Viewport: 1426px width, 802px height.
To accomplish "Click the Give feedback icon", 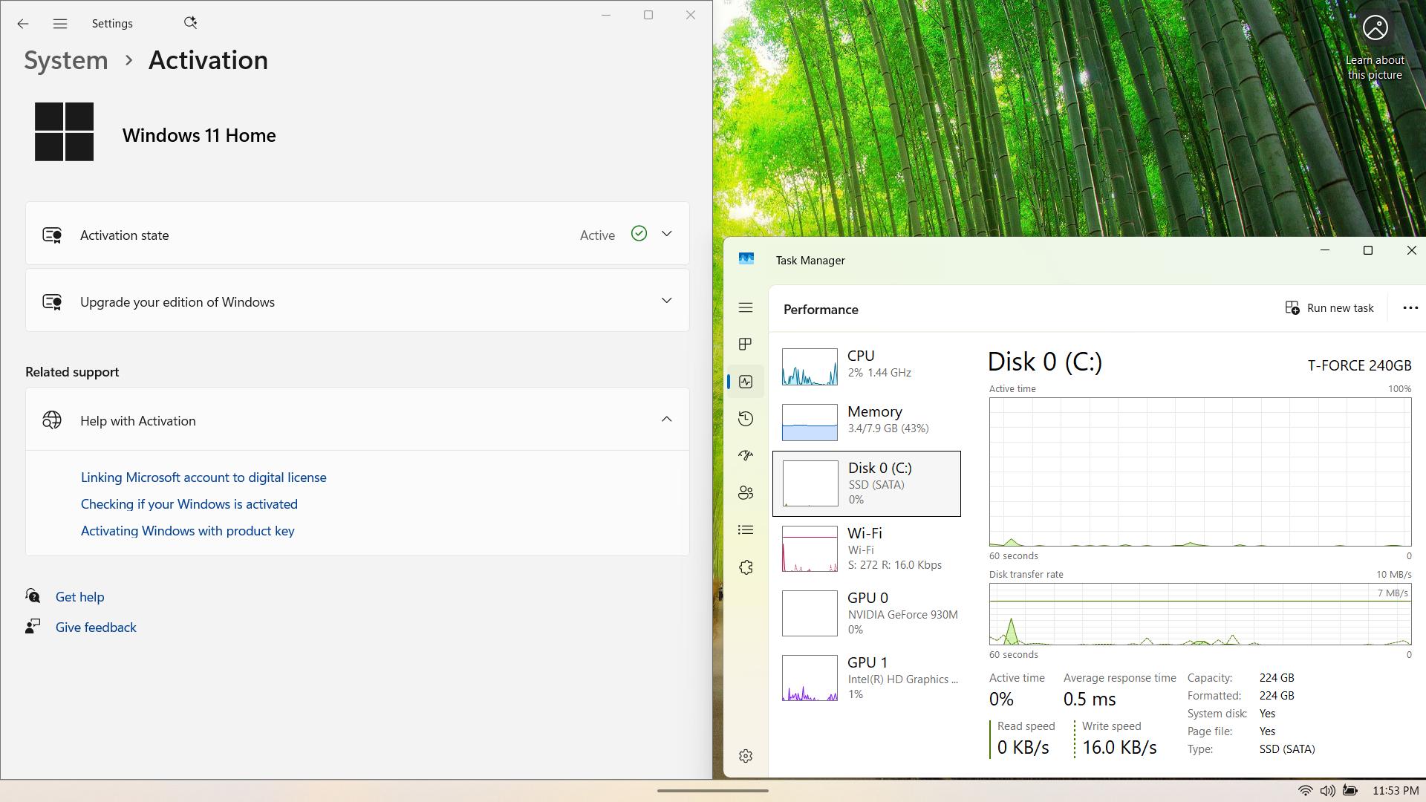I will (33, 627).
